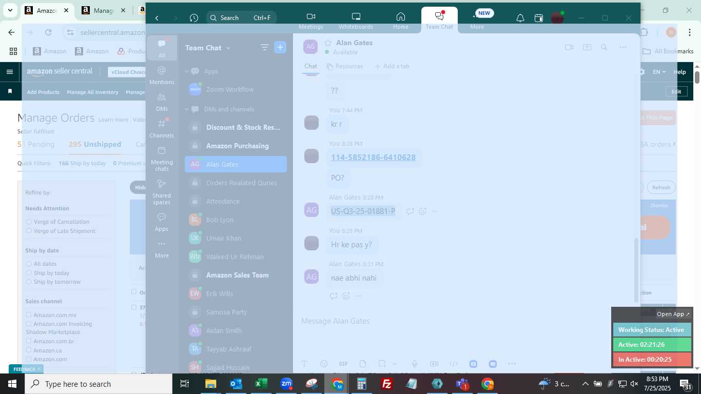Show All chats in the sidebar
This screenshot has width=701, height=394.
[x=162, y=48]
